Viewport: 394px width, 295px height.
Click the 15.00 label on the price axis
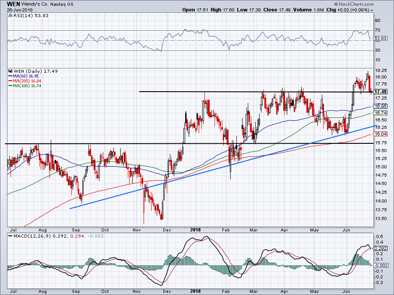[x=380, y=167]
